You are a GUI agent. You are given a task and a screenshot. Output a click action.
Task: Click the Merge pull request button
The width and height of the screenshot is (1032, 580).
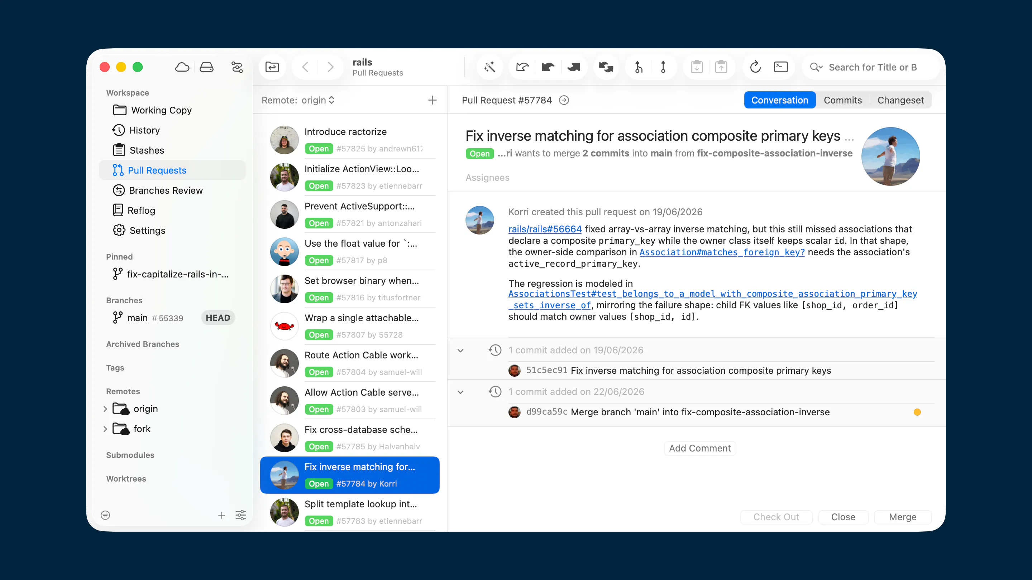[x=903, y=517]
